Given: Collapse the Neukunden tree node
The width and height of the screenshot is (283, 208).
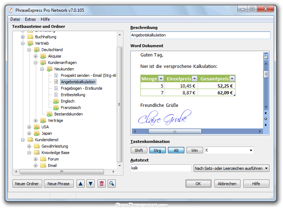Looking at the screenshot, I should pyautogui.click(x=42, y=69).
